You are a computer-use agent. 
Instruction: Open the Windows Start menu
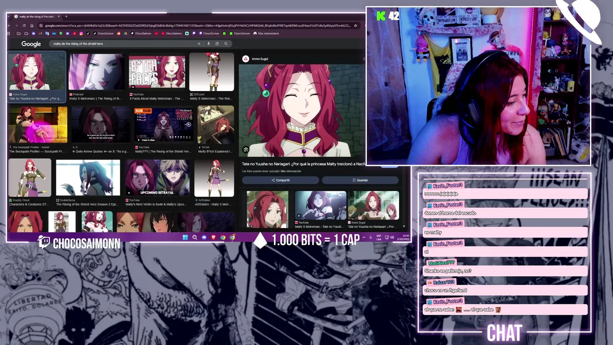[x=185, y=237]
